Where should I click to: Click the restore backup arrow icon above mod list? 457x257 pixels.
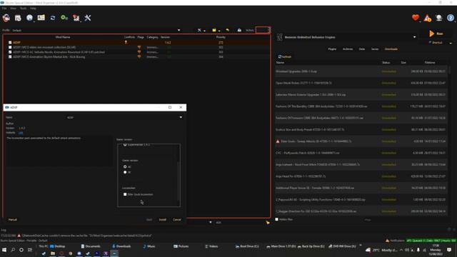(227, 30)
